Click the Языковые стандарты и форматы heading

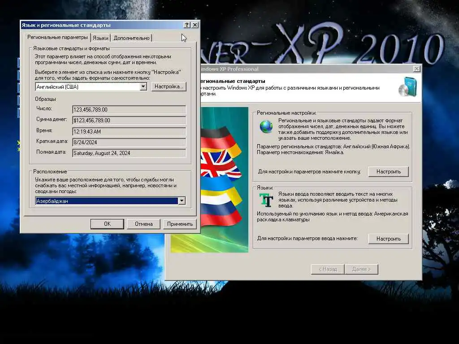click(71, 48)
